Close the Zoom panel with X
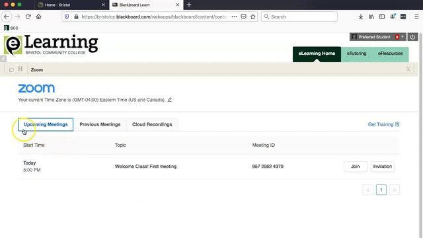Image resolution: width=423 pixels, height=238 pixels. tap(408, 69)
